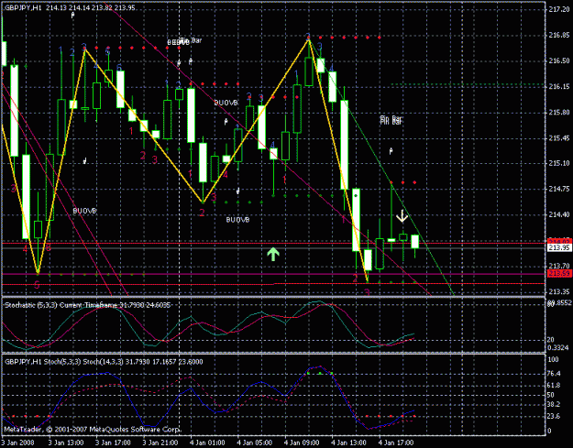Click the 215.80 price axis label
Viewport: 573px width, 448px height.
pyautogui.click(x=559, y=113)
